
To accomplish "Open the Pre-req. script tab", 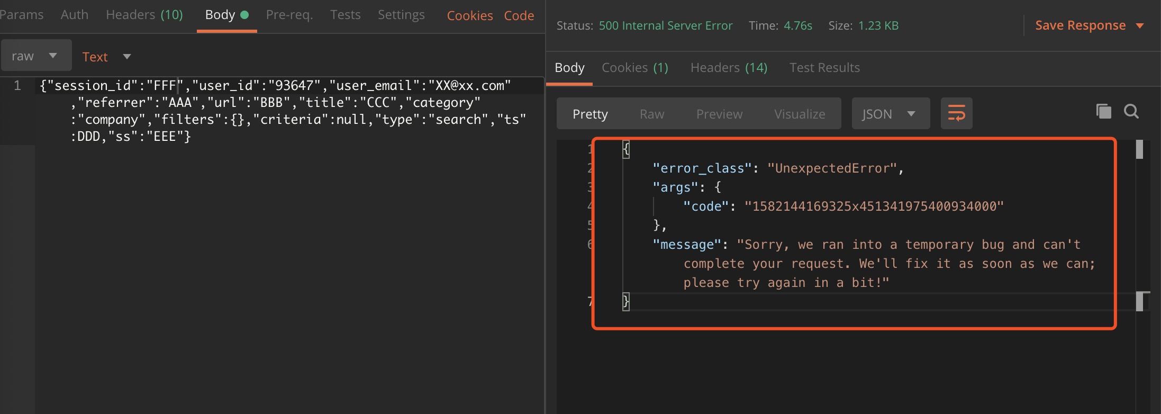I will pos(289,15).
